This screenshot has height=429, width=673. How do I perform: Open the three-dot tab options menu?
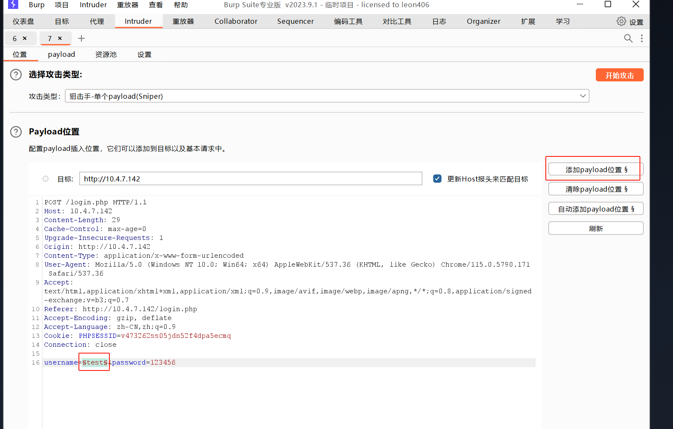[642, 39]
